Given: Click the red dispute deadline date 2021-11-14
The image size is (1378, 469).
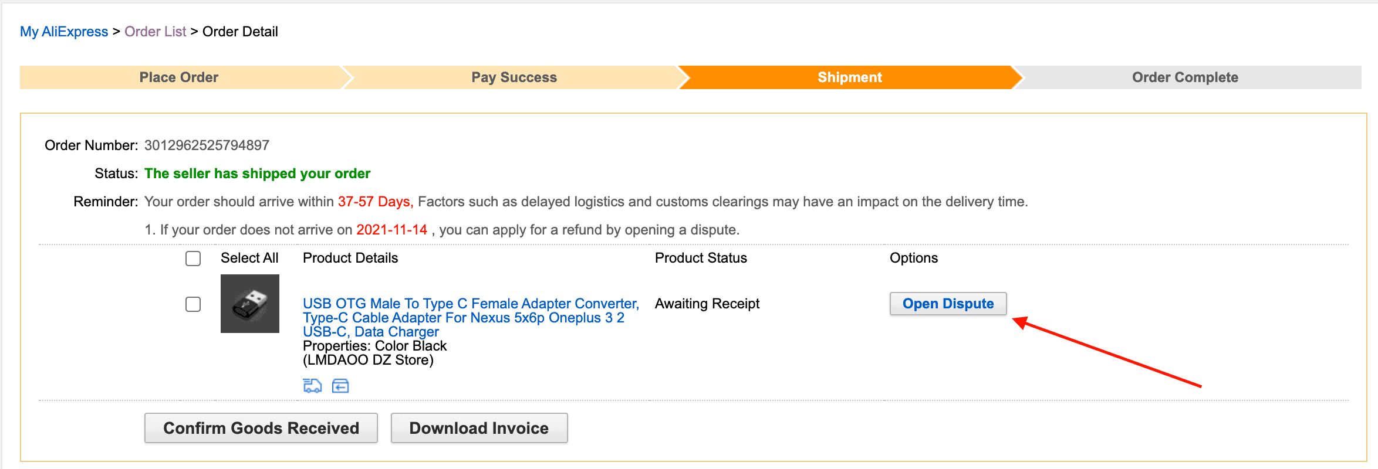Looking at the screenshot, I should (x=391, y=229).
